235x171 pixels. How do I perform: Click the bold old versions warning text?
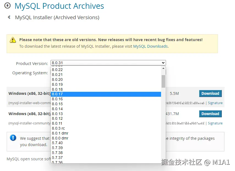(x=111, y=40)
